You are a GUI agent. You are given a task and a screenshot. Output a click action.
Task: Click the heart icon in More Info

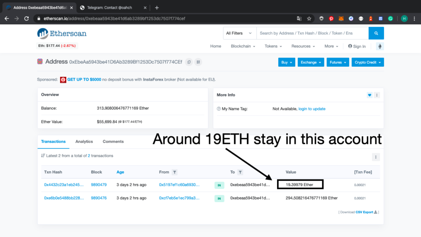click(x=370, y=95)
